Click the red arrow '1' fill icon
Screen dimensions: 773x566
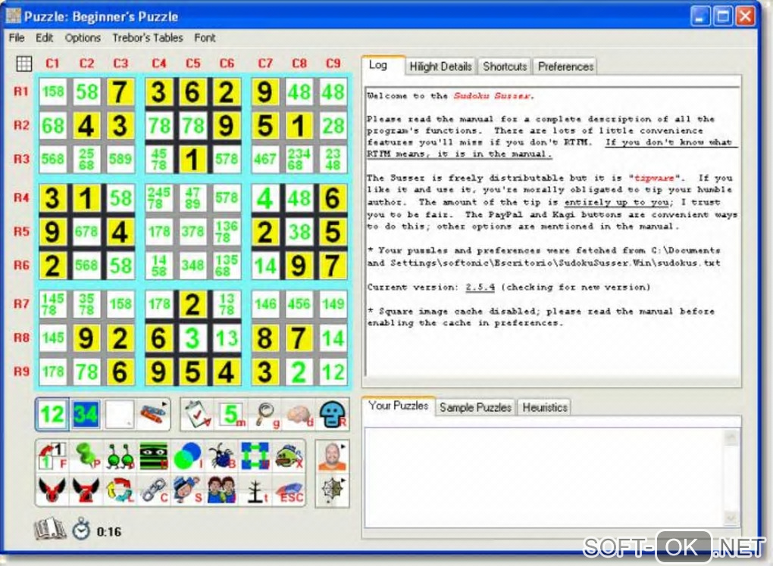click(x=52, y=456)
